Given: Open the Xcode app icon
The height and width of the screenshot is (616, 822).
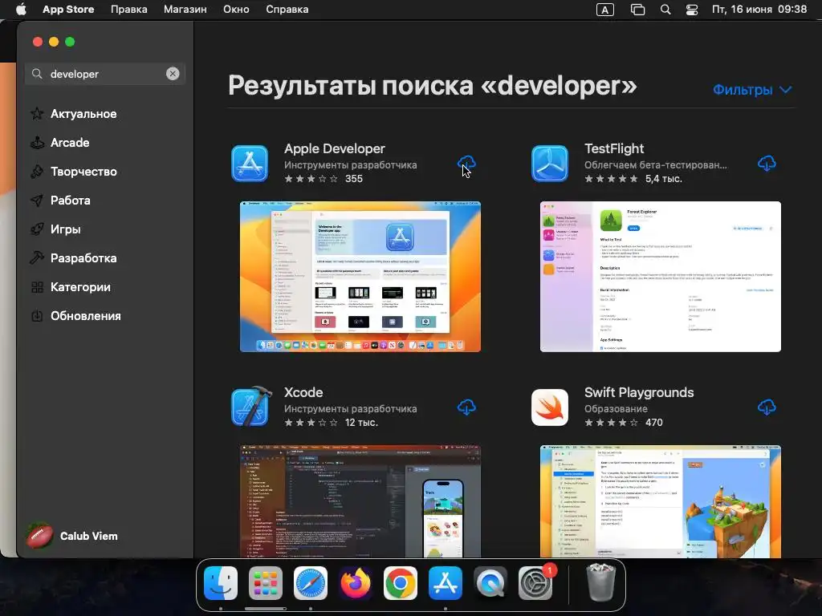Looking at the screenshot, I should pos(251,407).
